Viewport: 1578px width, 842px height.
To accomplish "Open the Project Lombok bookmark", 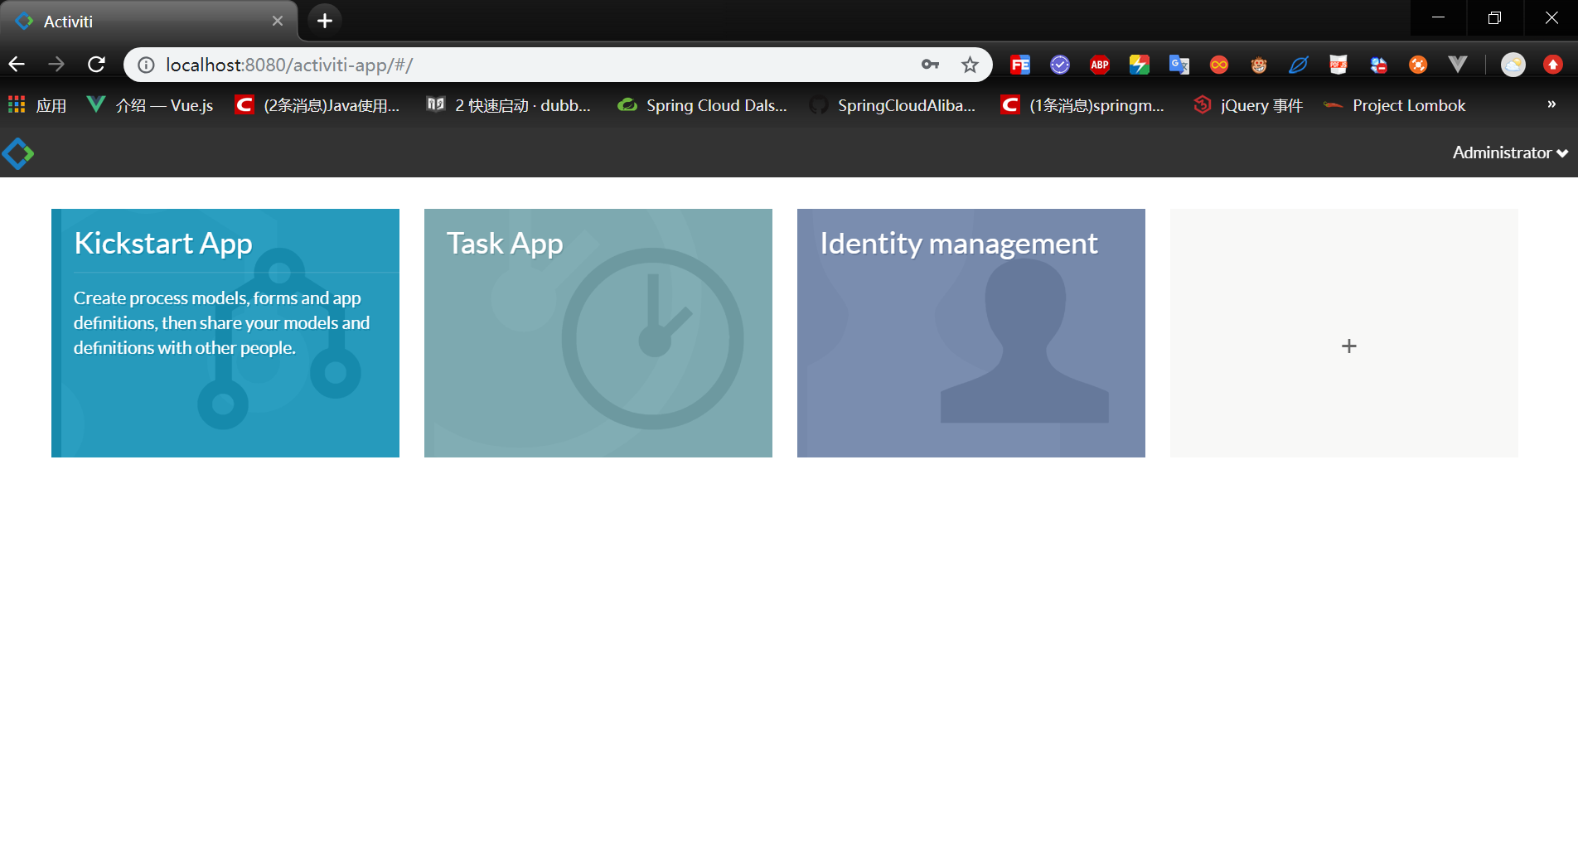I will pyautogui.click(x=1395, y=105).
